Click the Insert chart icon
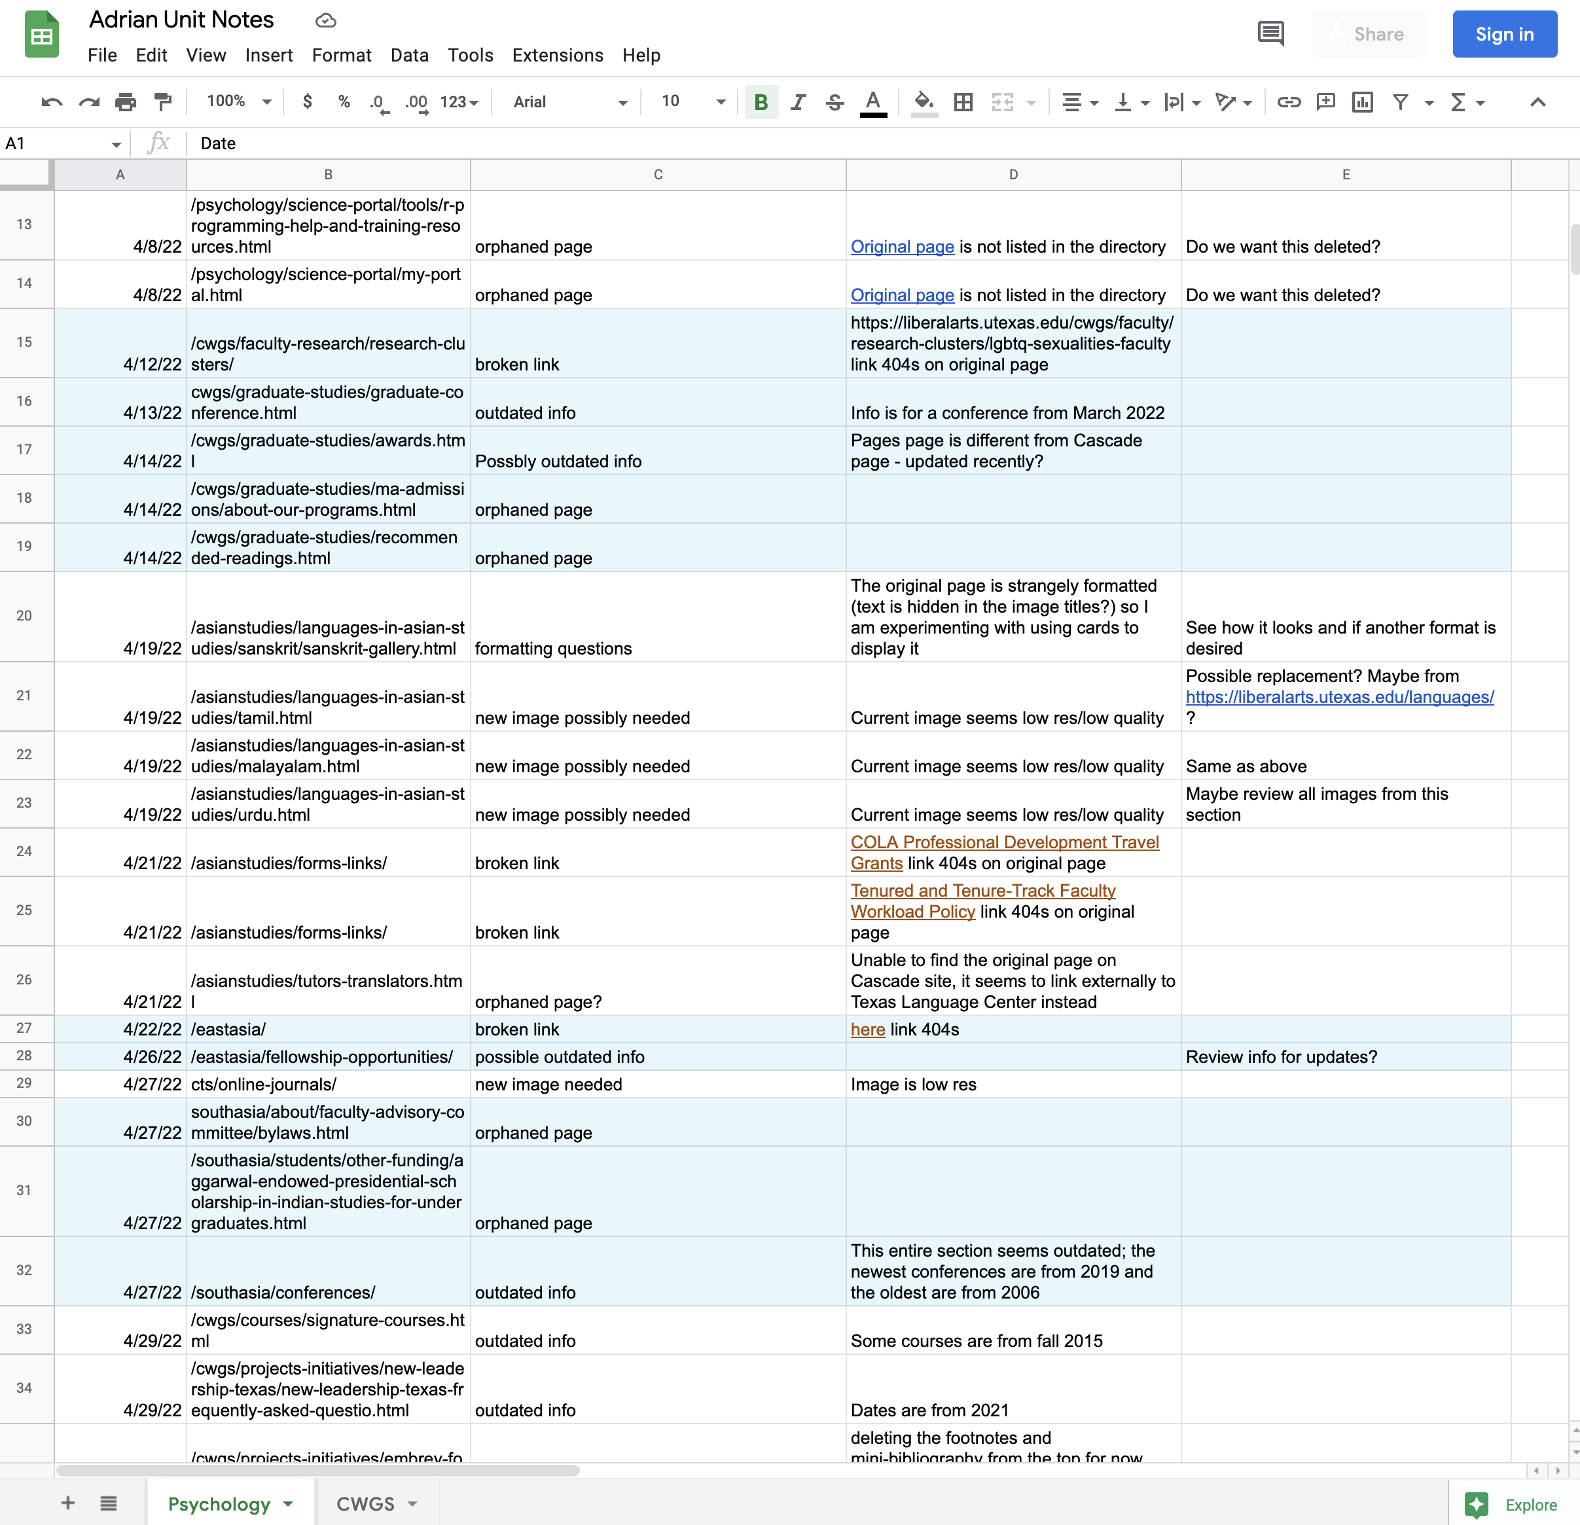This screenshot has width=1580, height=1525. [x=1362, y=102]
